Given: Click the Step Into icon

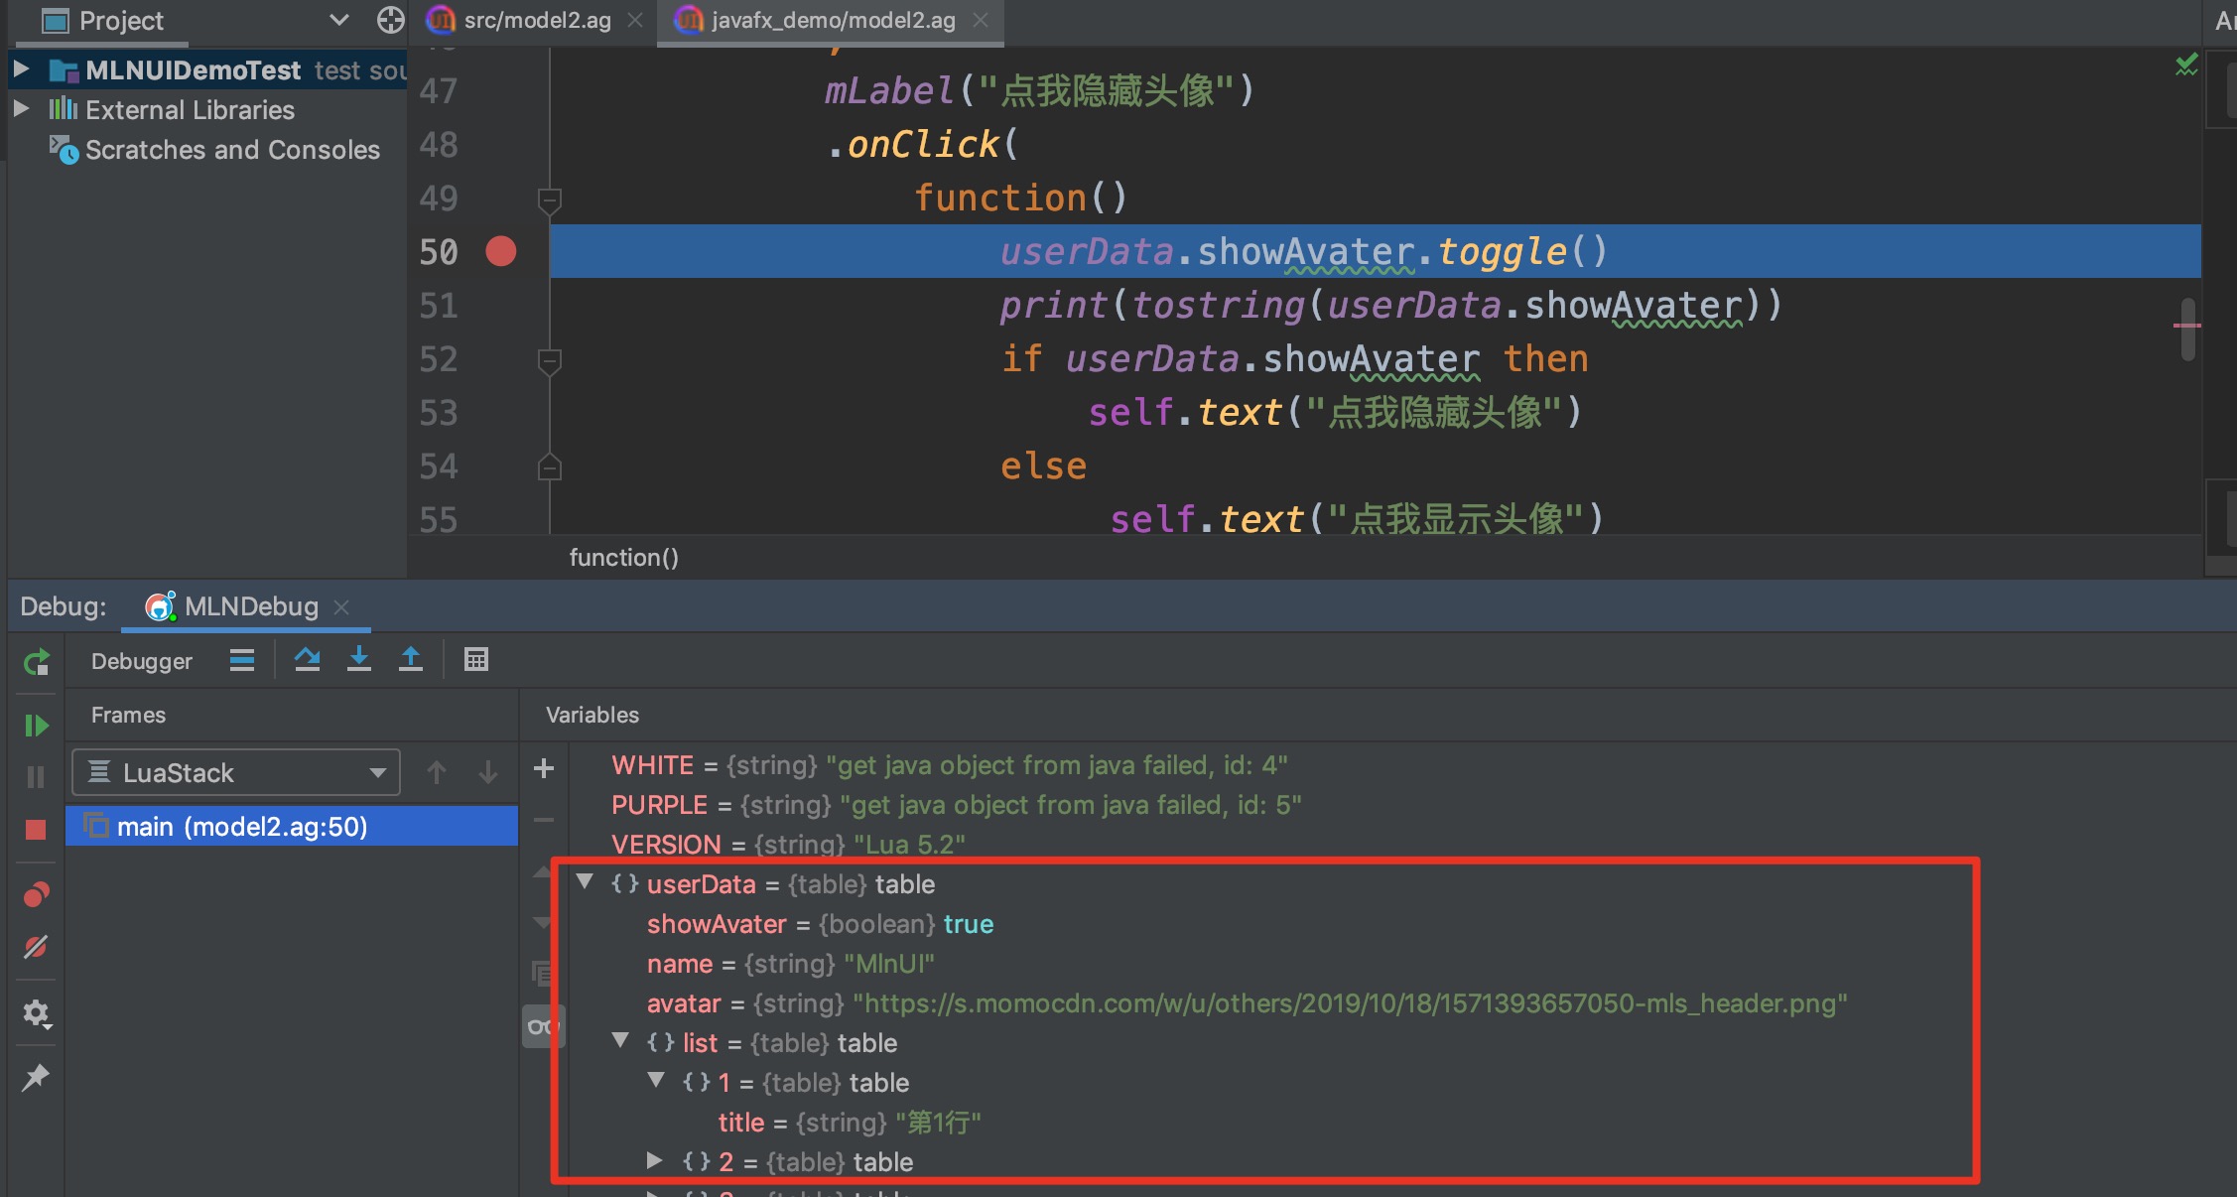Looking at the screenshot, I should point(359,660).
